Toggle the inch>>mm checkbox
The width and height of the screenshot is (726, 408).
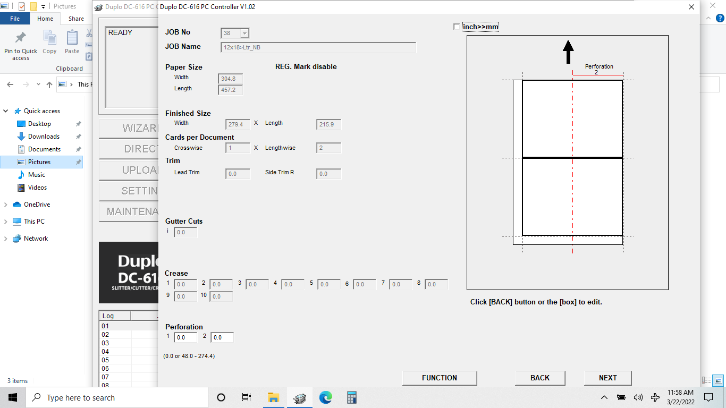457,27
